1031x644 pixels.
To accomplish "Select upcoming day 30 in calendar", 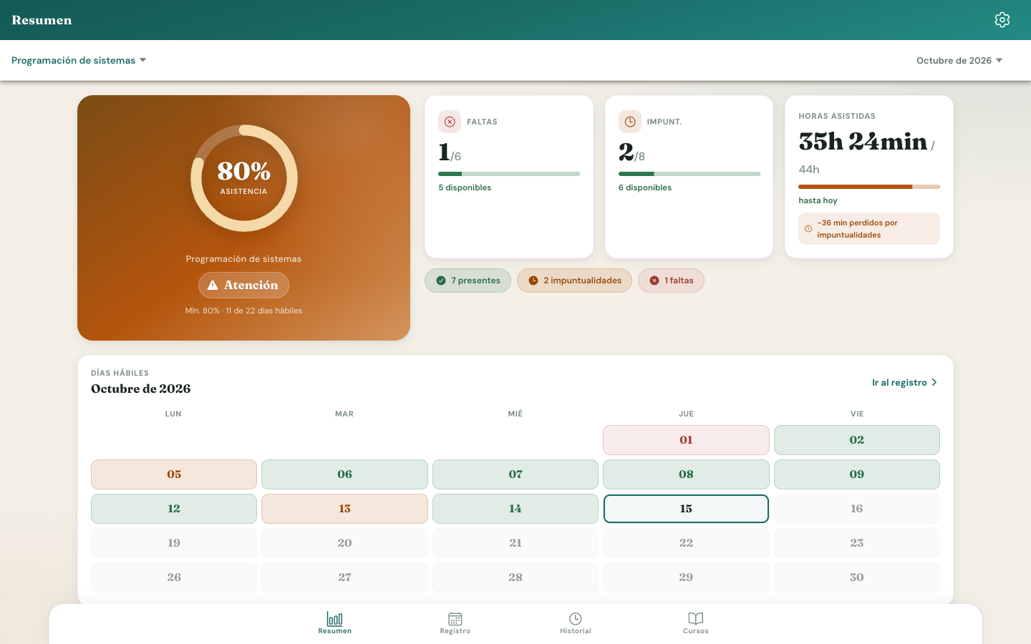I will (x=857, y=577).
